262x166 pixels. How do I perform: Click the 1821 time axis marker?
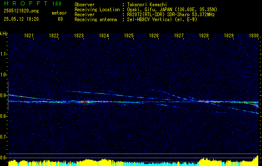[x=29, y=36]
